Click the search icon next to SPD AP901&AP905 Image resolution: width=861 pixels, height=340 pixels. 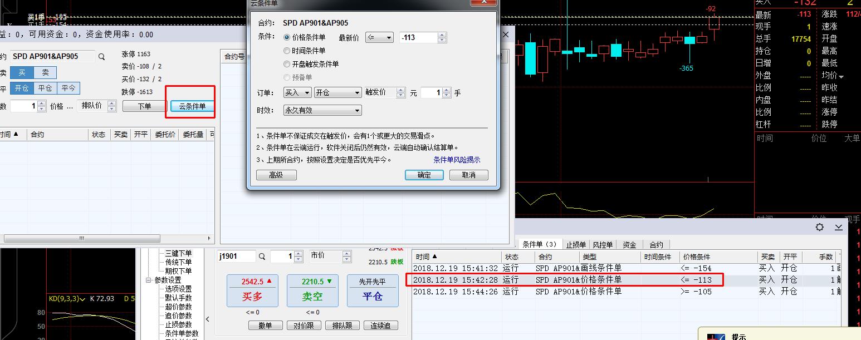101,57
